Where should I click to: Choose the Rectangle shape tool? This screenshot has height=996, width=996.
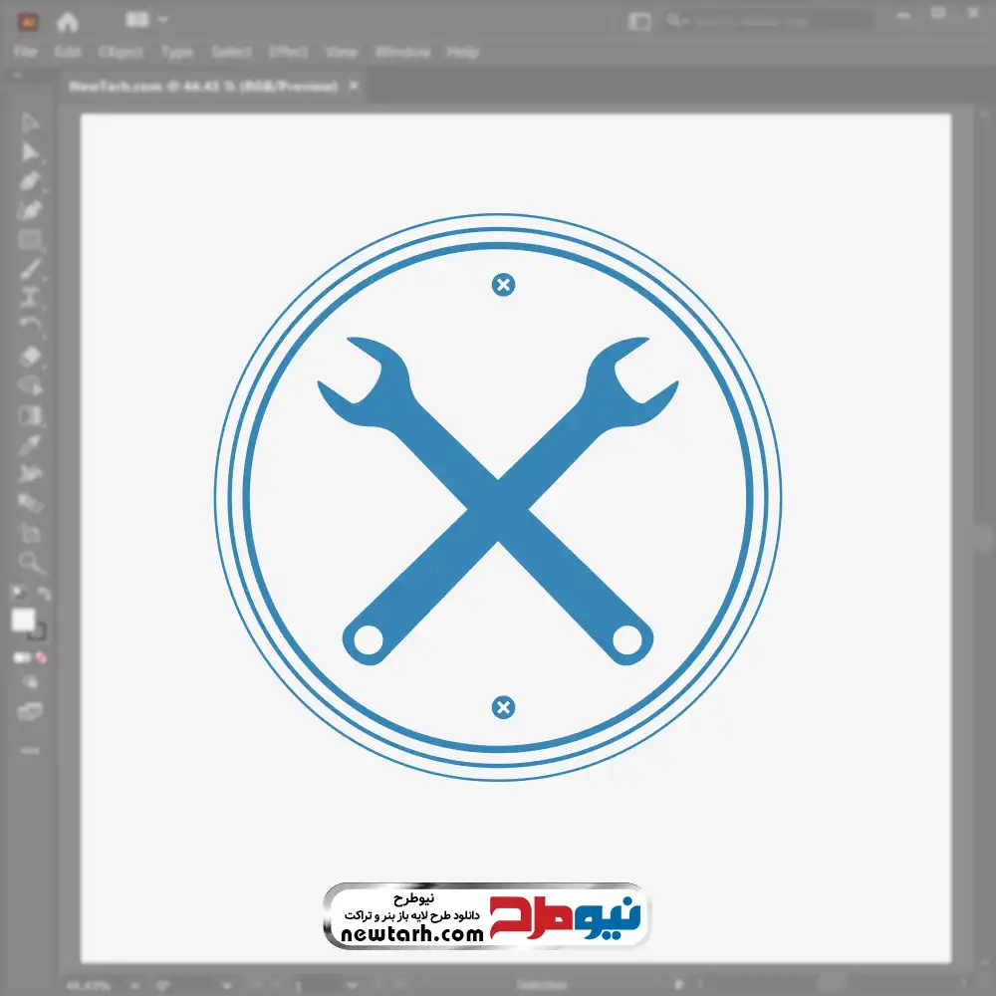tap(31, 240)
